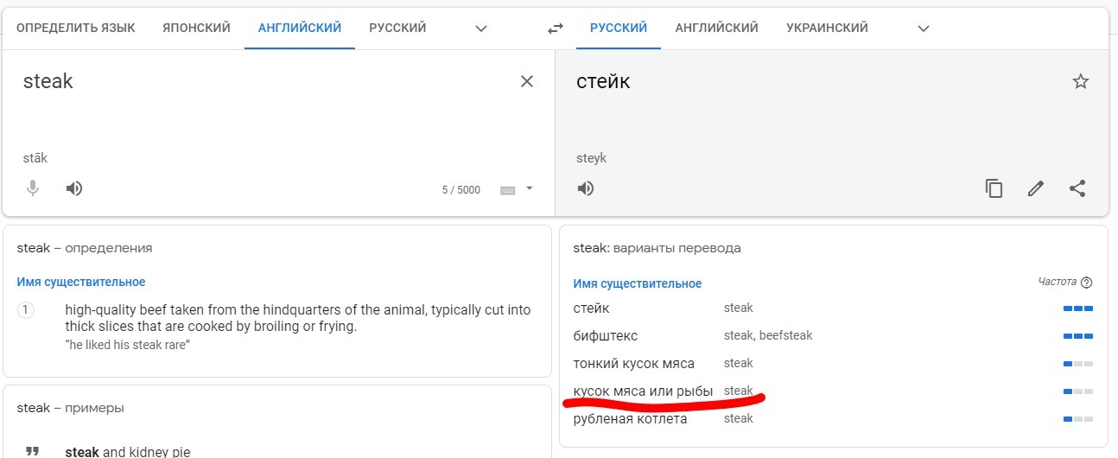
Task: Copy the translation to clipboard
Action: [x=994, y=188]
